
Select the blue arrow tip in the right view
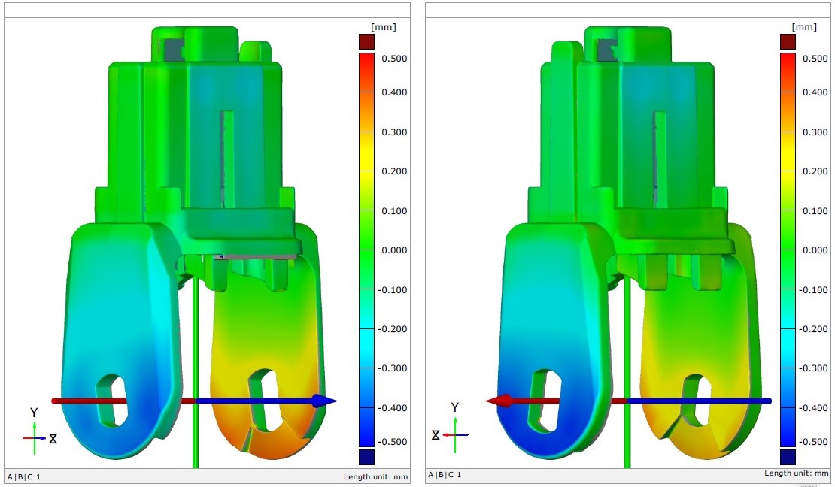click(769, 401)
